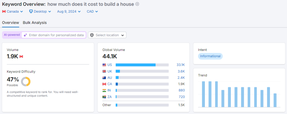Switch to the Bulk Analysis tab
The image size is (287, 114).
coord(35,23)
